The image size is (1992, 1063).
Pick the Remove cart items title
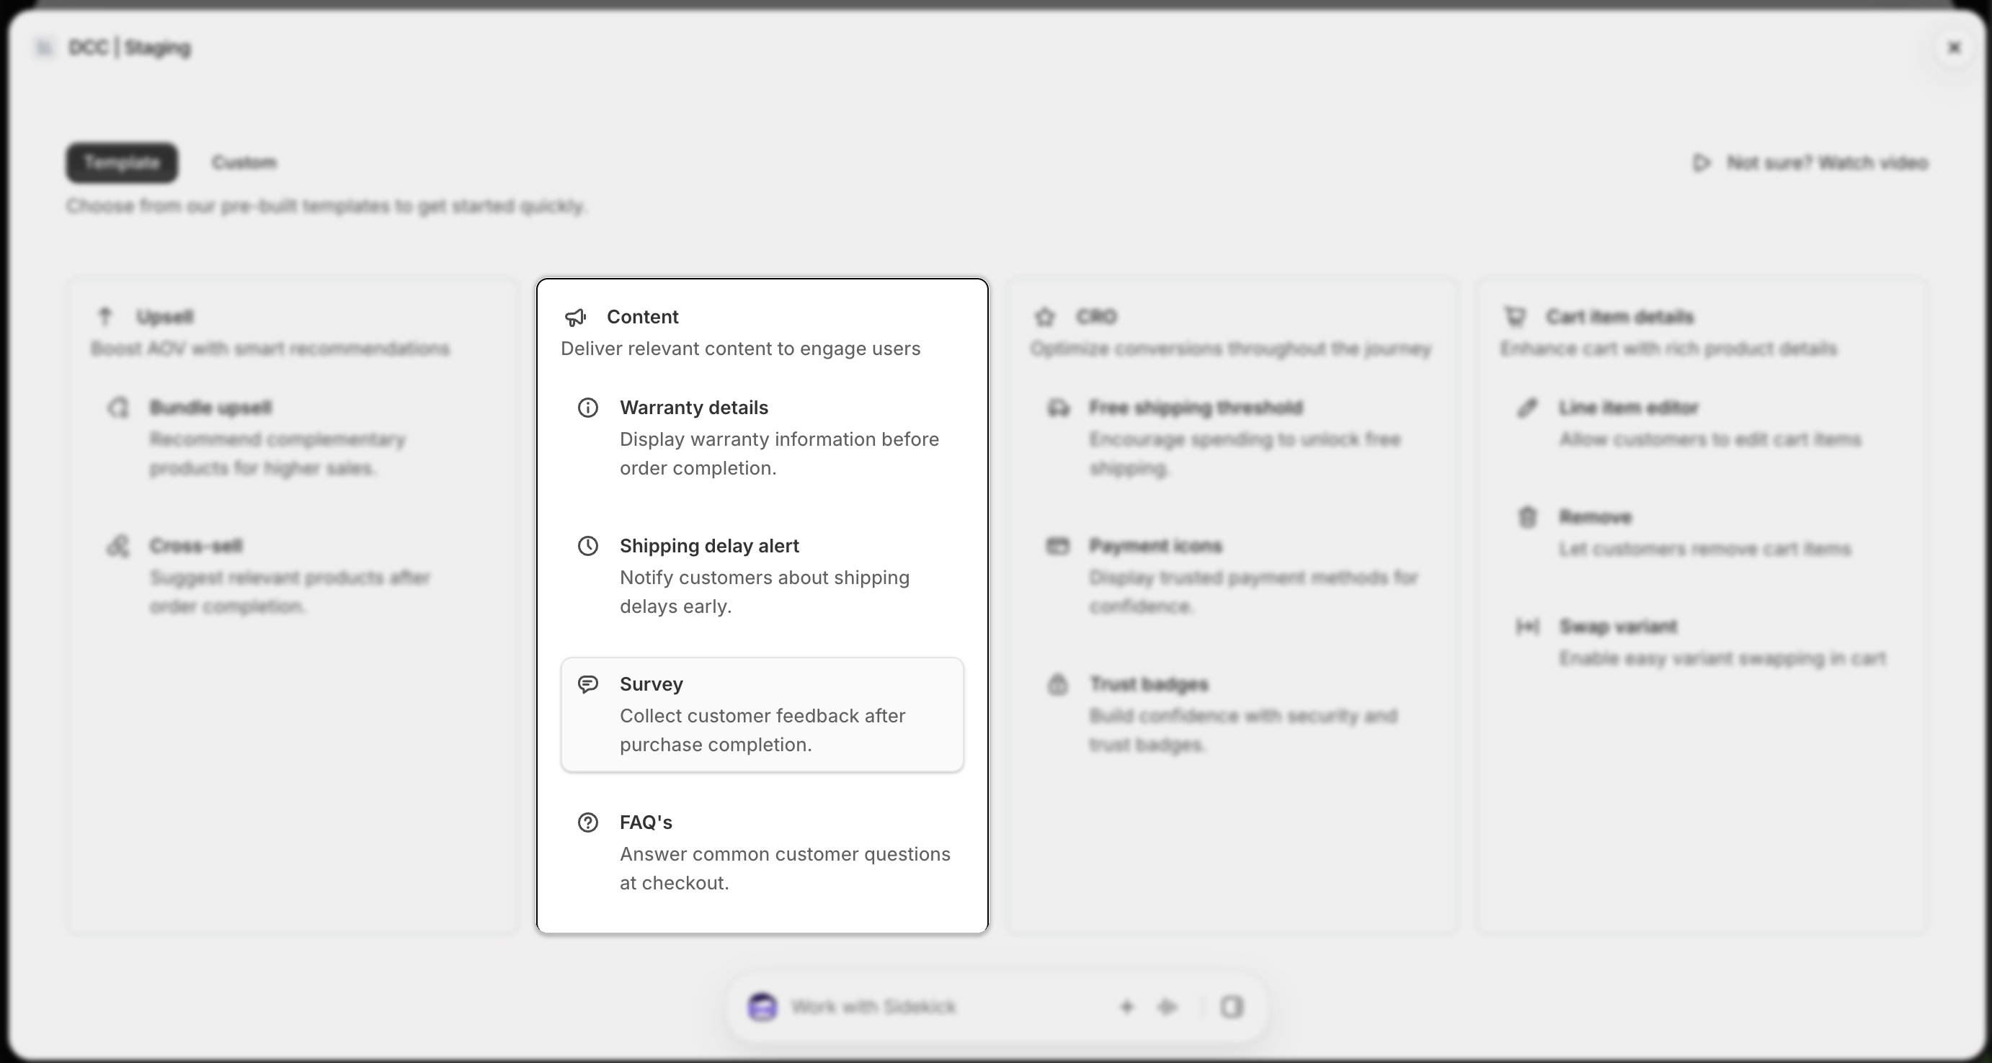1596,517
